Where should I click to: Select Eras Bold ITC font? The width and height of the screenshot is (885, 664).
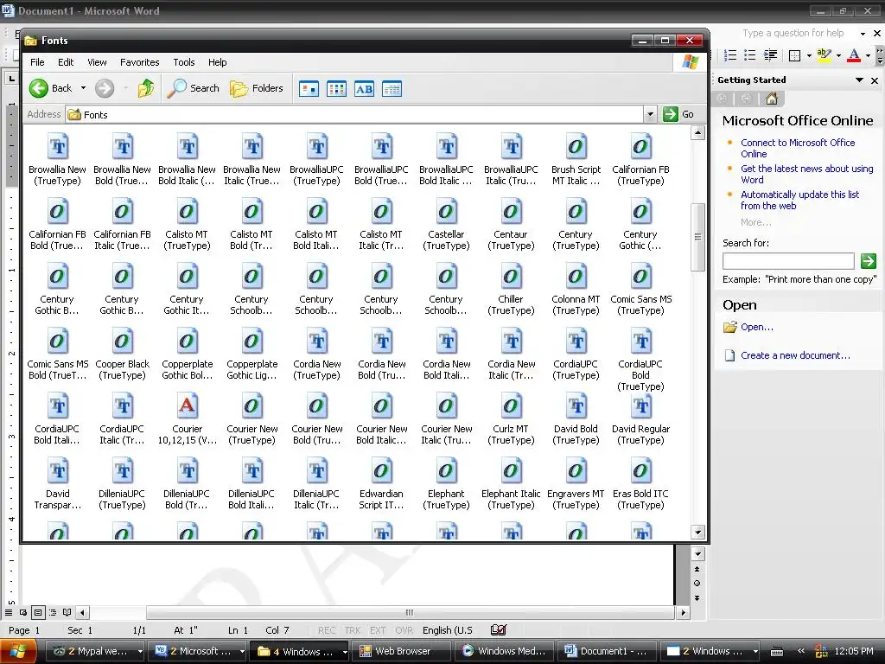640,482
